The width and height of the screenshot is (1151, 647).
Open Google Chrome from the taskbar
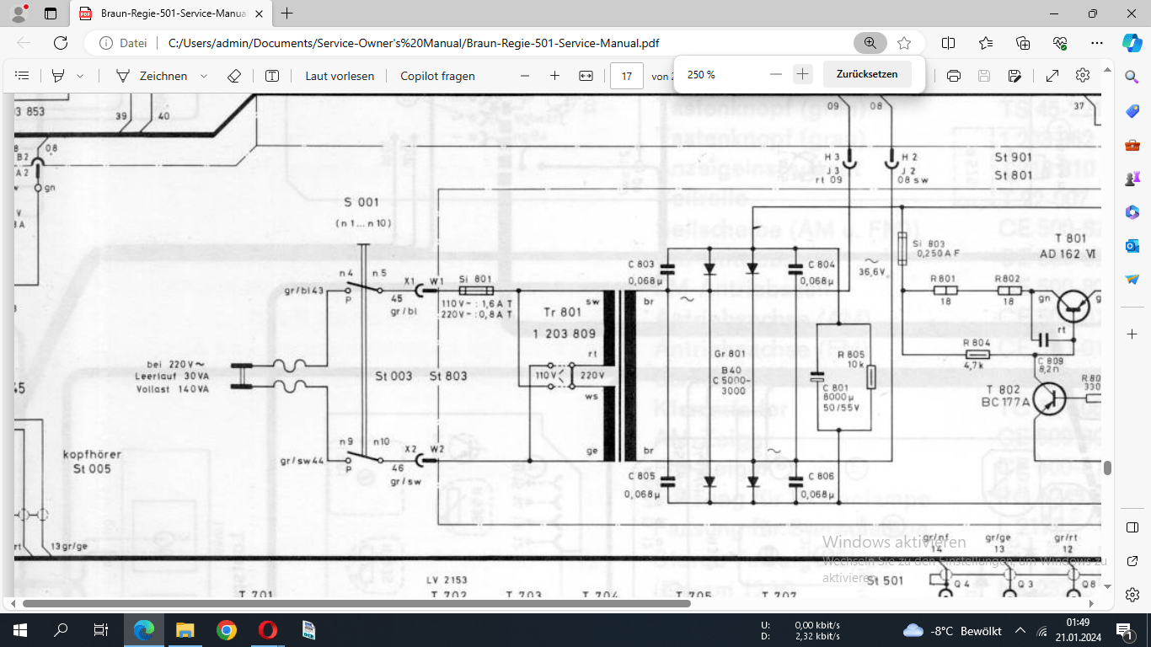(226, 630)
